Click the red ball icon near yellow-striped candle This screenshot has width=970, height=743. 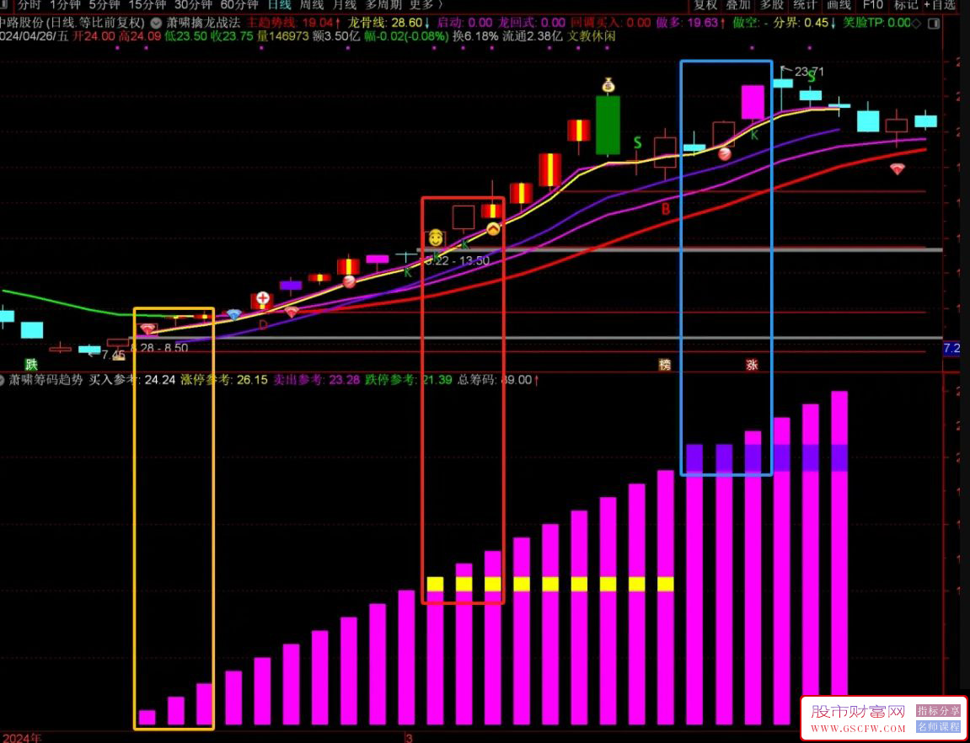tap(350, 282)
